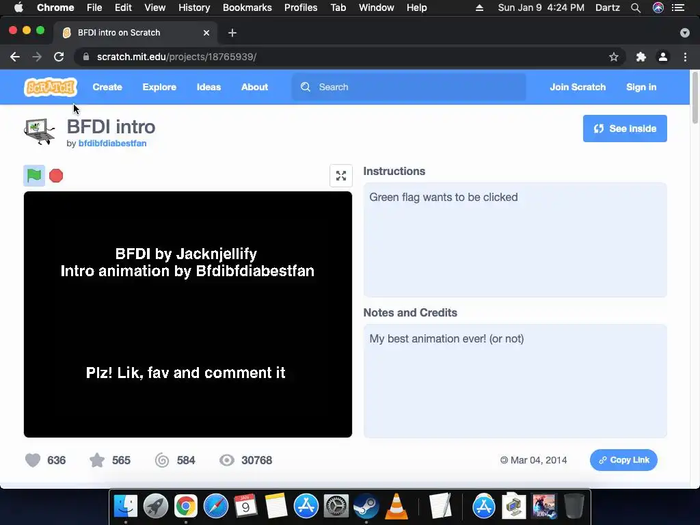The height and width of the screenshot is (525, 700).
Task: Open bfdibfdiabestfan author profile link
Action: (113, 144)
